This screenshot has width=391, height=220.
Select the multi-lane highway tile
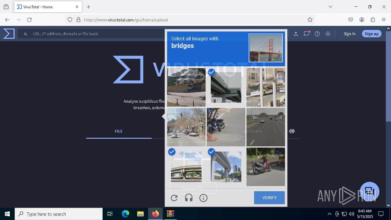pos(266,127)
